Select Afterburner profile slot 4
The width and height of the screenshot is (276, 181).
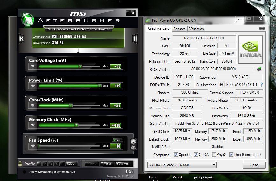(56, 164)
